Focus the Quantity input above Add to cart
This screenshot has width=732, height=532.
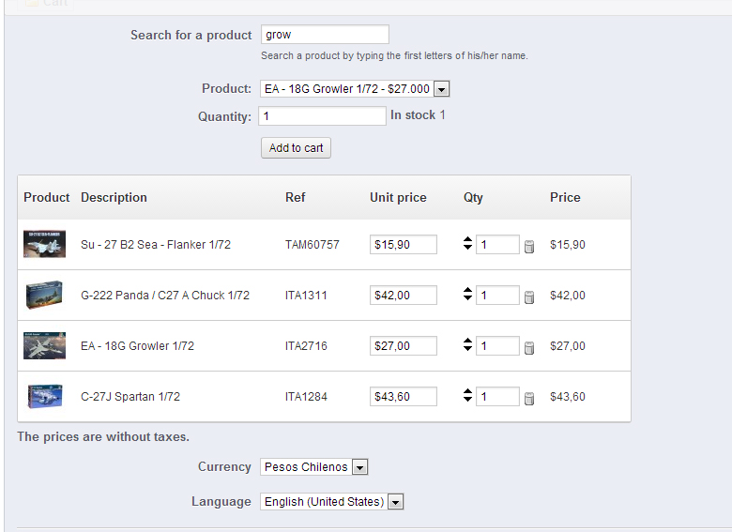coord(322,116)
